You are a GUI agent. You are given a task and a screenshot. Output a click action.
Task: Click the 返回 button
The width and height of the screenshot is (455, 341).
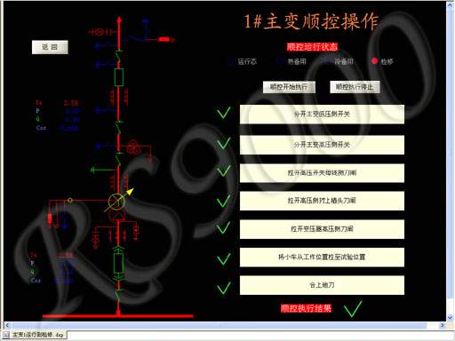(50, 47)
